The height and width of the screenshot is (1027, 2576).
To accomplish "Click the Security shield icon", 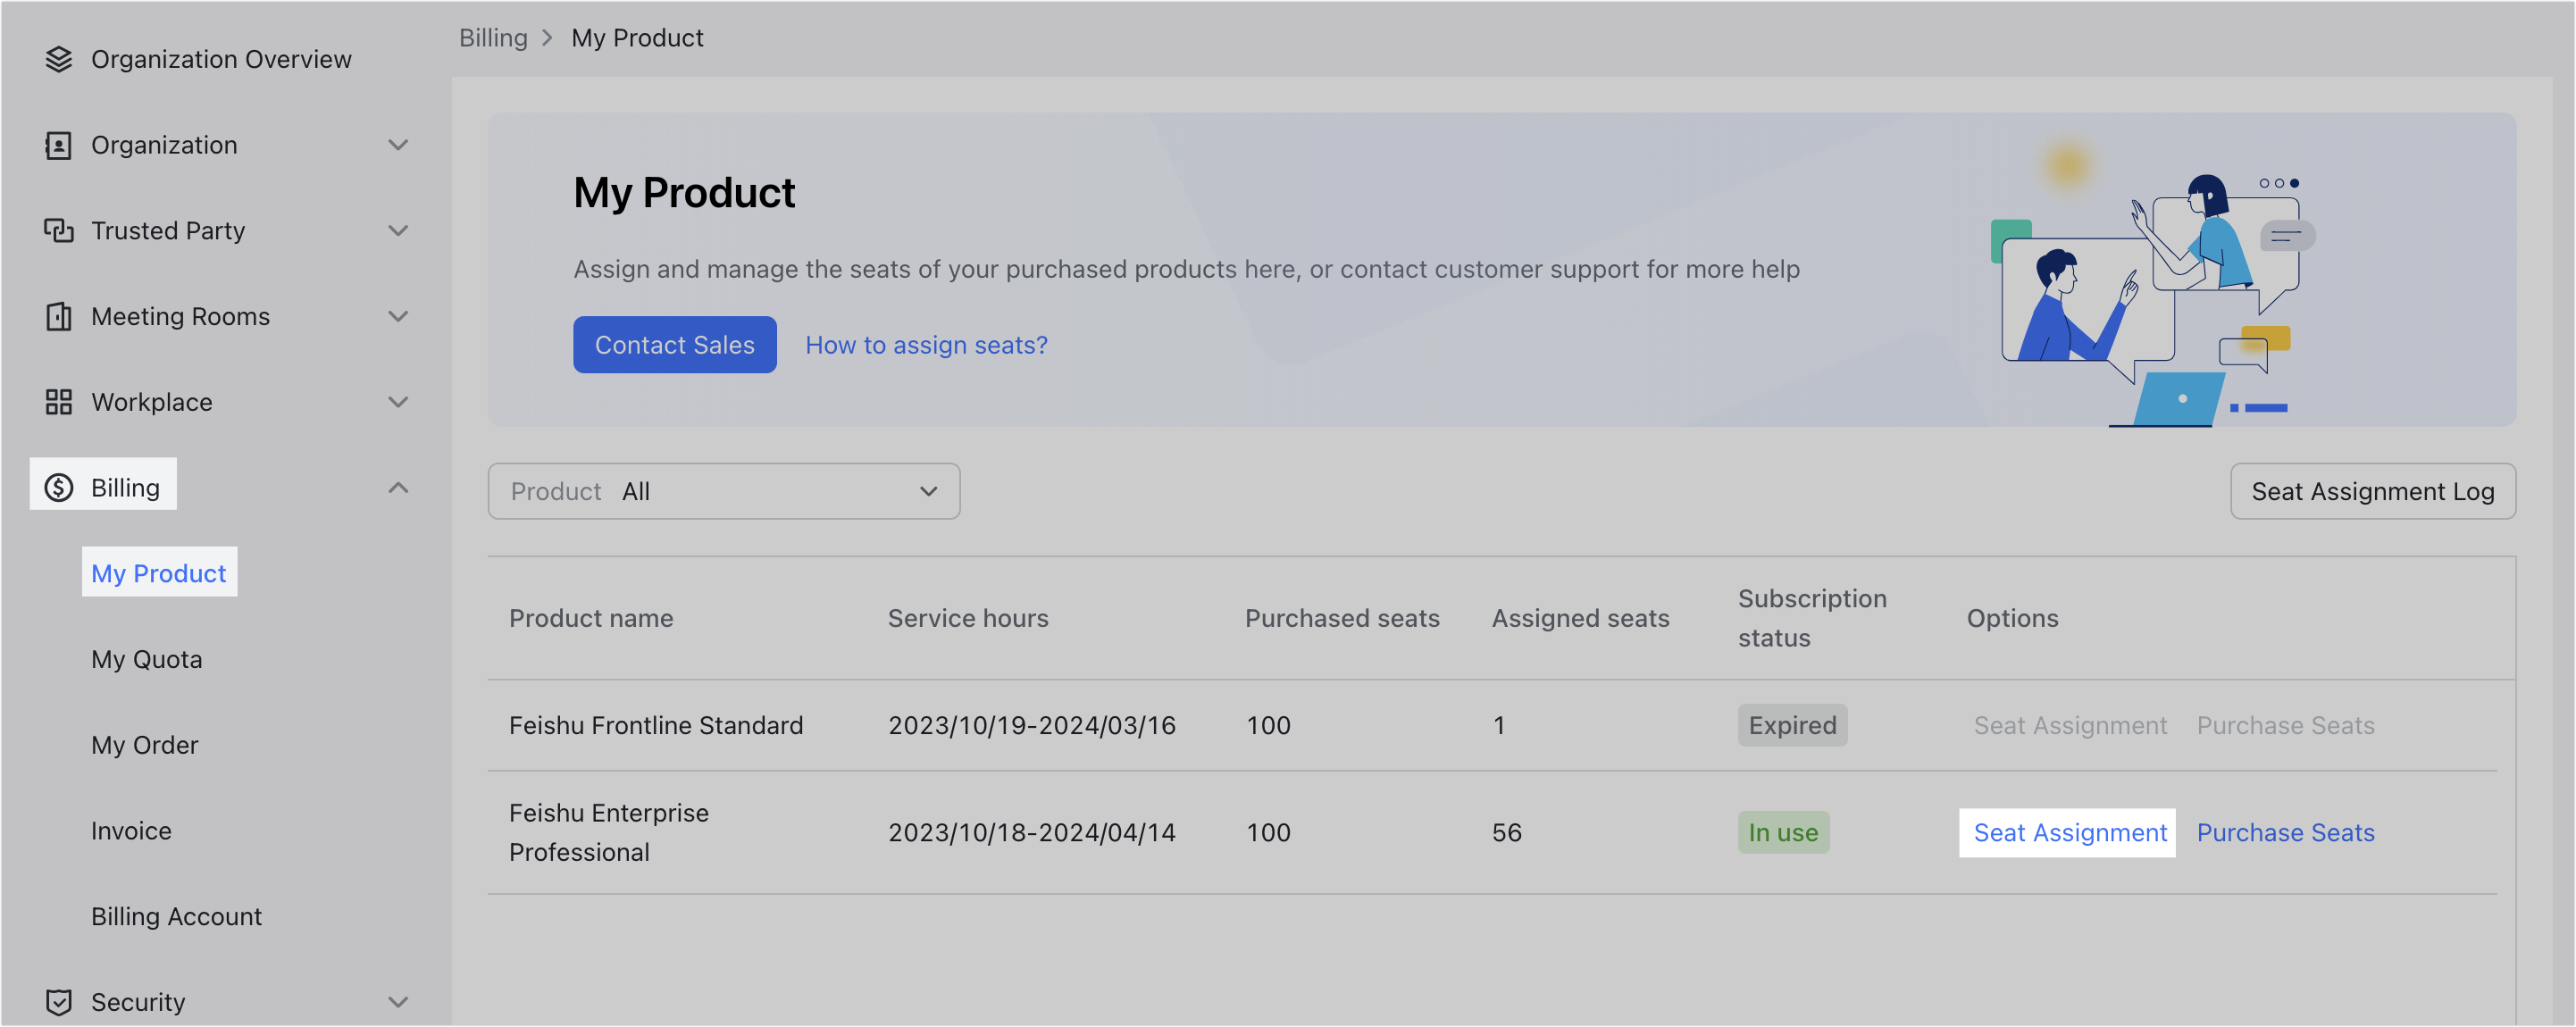I will [x=58, y=1001].
